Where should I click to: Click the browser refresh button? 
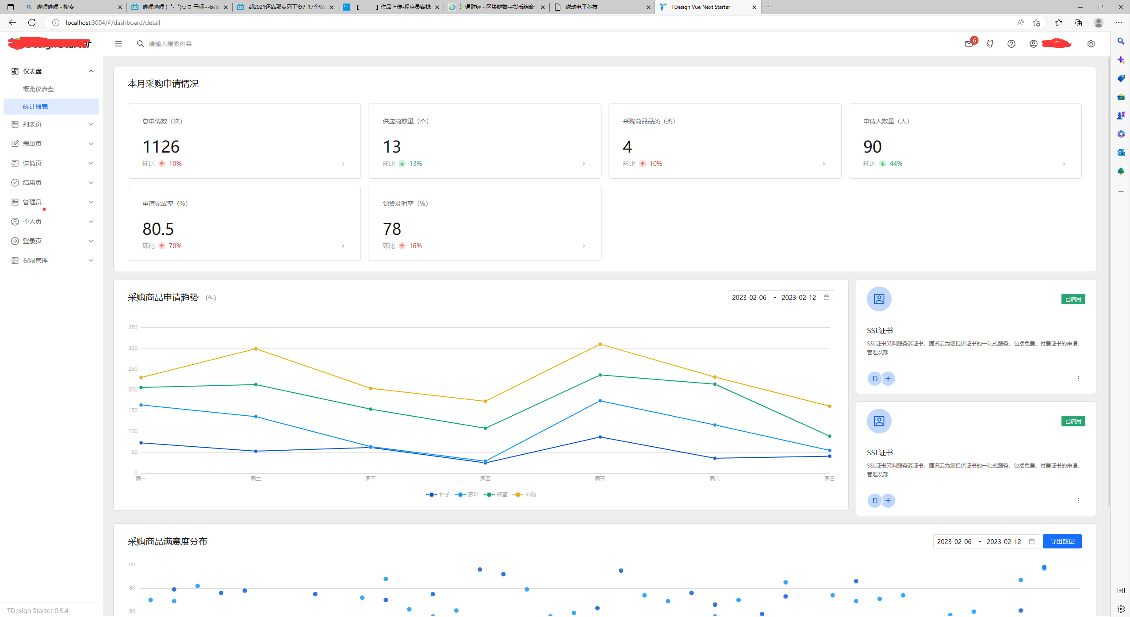[32, 23]
